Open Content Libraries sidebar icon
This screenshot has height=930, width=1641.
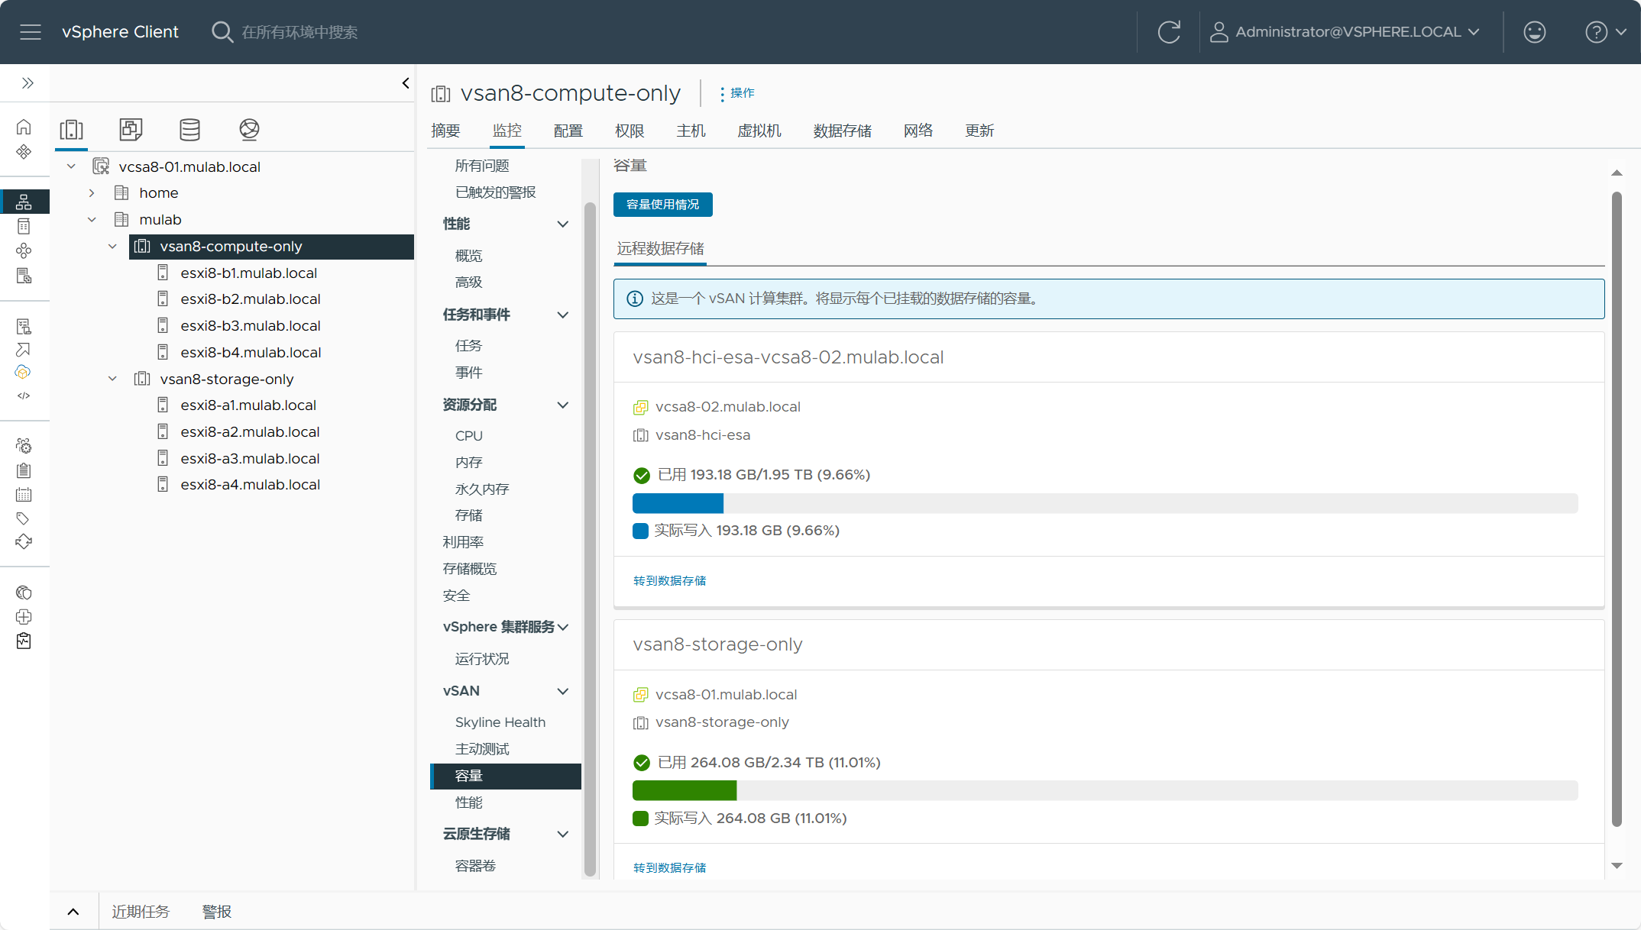pos(24,227)
